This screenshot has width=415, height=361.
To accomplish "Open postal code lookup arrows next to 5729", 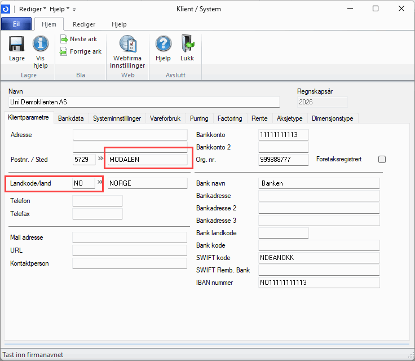I will pos(100,158).
